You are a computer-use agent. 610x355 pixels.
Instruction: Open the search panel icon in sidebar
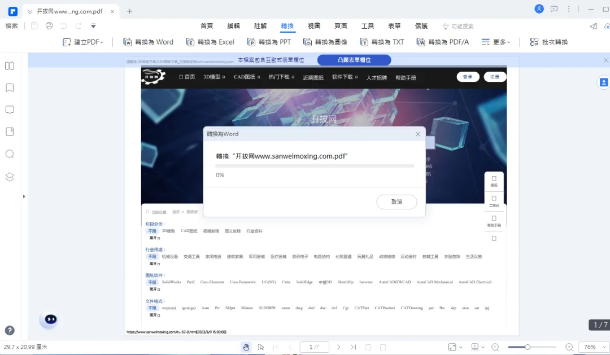pos(10,154)
